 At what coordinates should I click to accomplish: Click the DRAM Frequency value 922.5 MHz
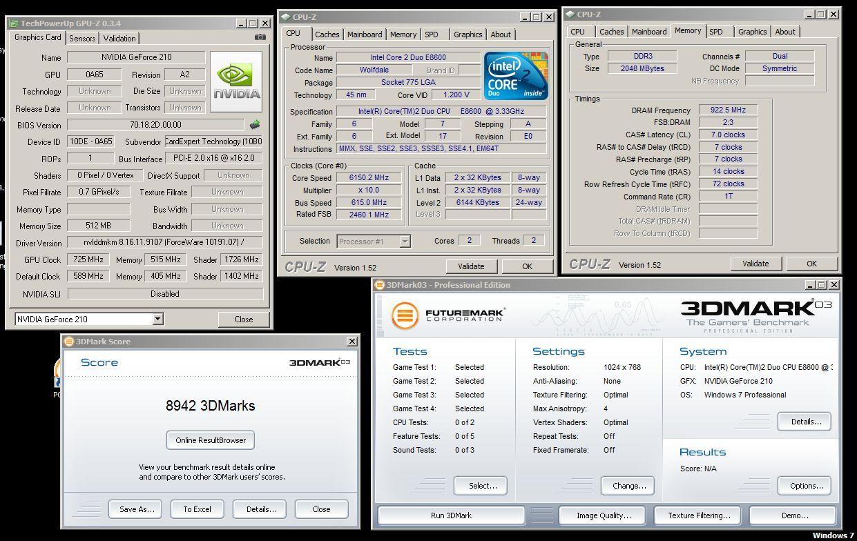[x=729, y=110]
